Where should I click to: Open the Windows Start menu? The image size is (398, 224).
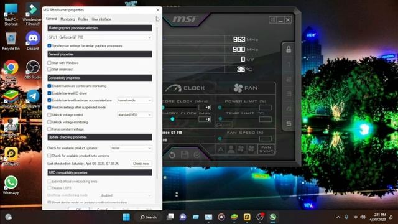tap(126, 217)
